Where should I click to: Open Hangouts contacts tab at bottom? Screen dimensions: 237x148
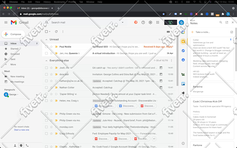tap(15, 146)
